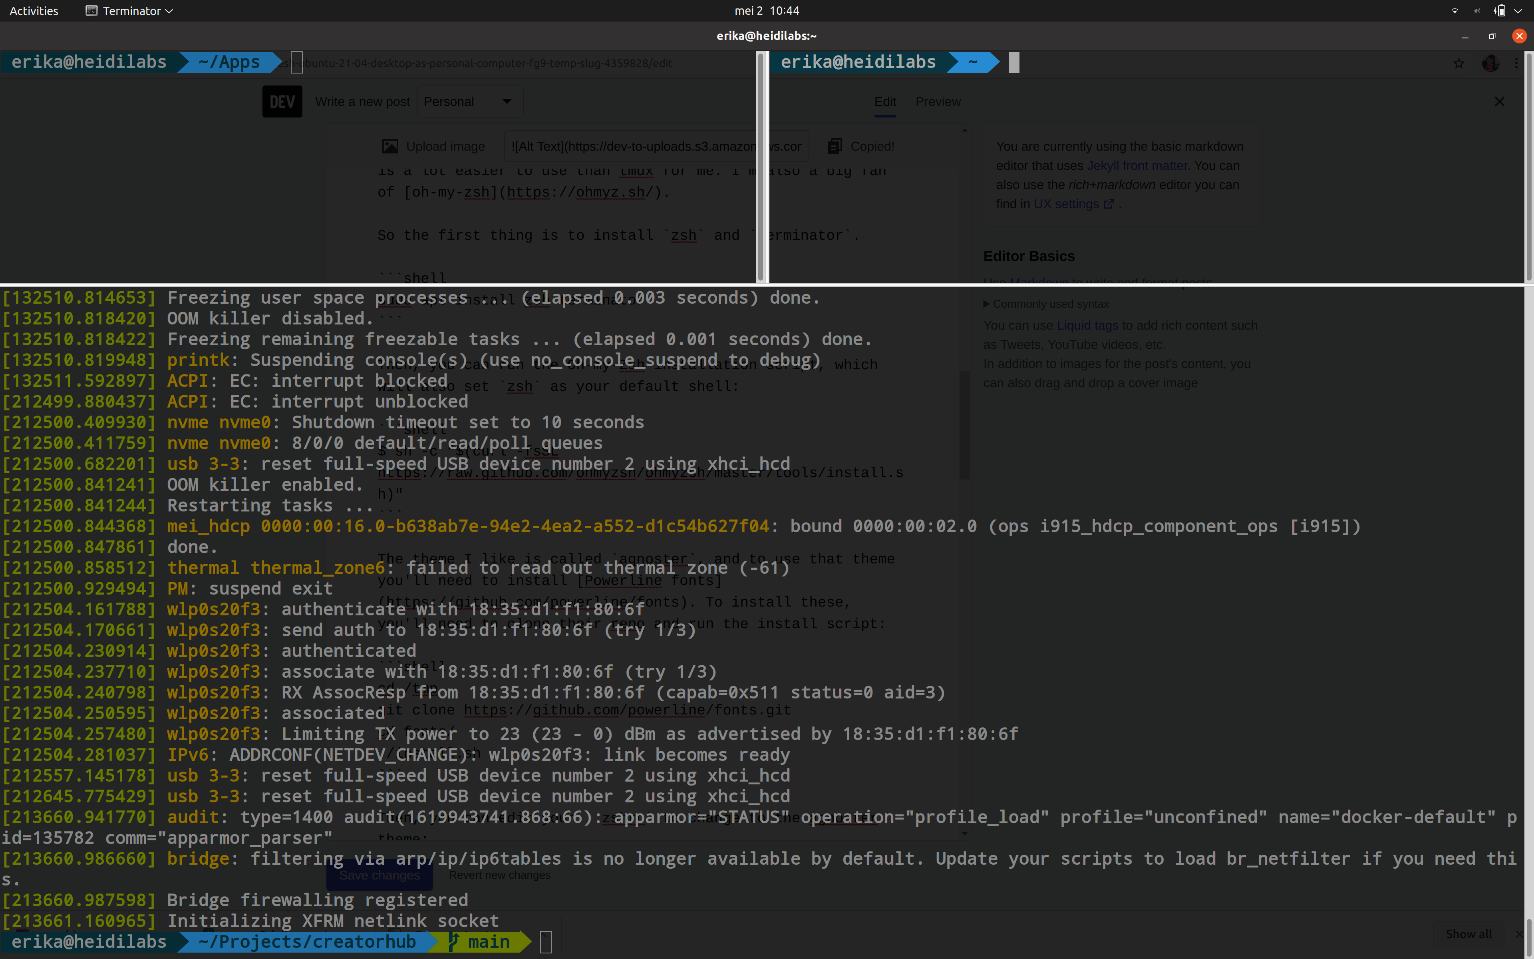
Task: Open the system menu arrow in top bar
Action: point(1518,11)
